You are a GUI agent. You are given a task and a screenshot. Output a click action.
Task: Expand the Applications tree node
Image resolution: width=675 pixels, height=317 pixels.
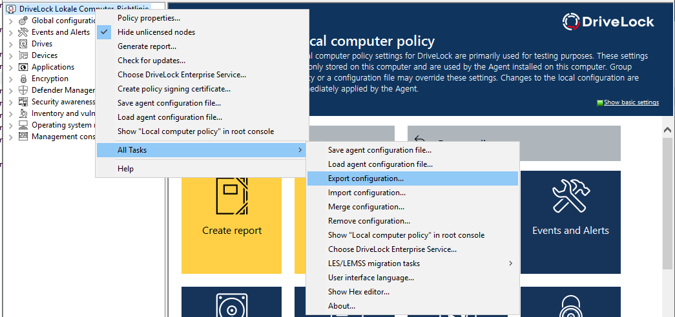point(11,67)
